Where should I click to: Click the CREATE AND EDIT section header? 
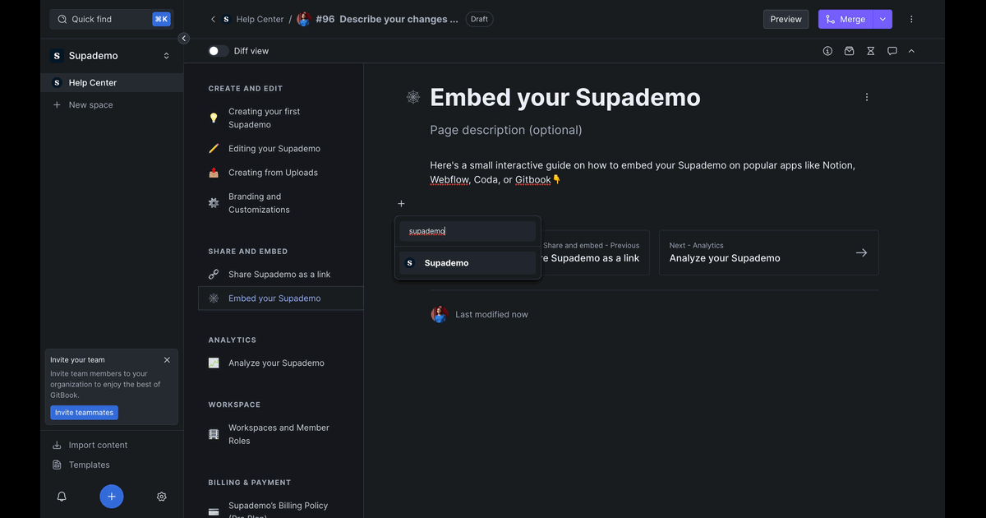point(246,89)
